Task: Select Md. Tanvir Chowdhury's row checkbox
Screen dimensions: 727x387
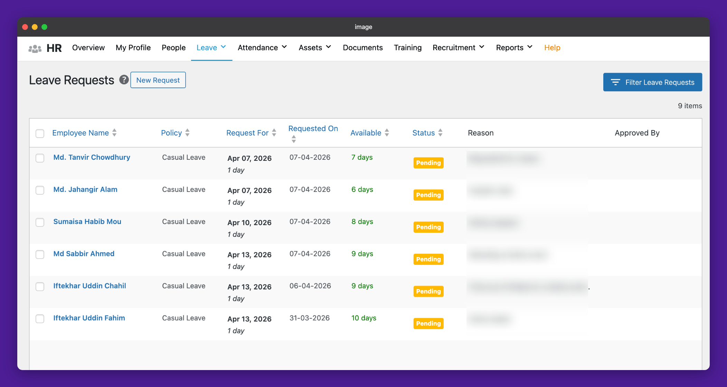Action: [x=40, y=158]
